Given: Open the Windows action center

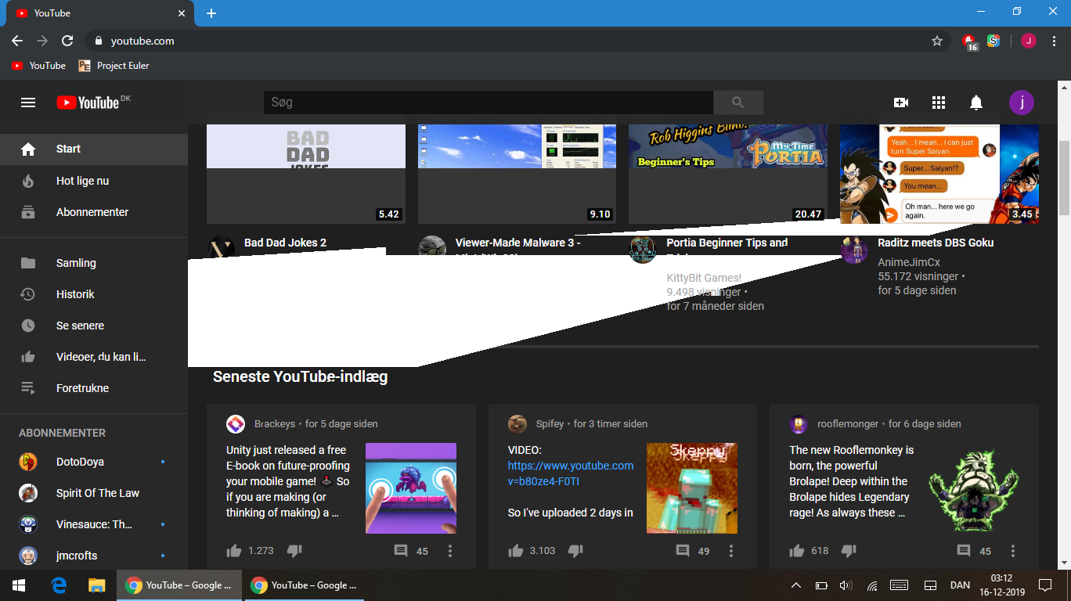Looking at the screenshot, I should [1044, 585].
